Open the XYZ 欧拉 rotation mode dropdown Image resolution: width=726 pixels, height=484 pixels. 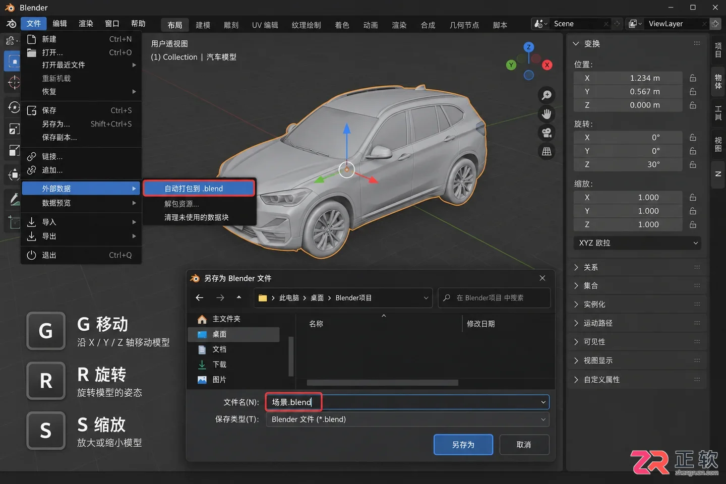click(637, 243)
